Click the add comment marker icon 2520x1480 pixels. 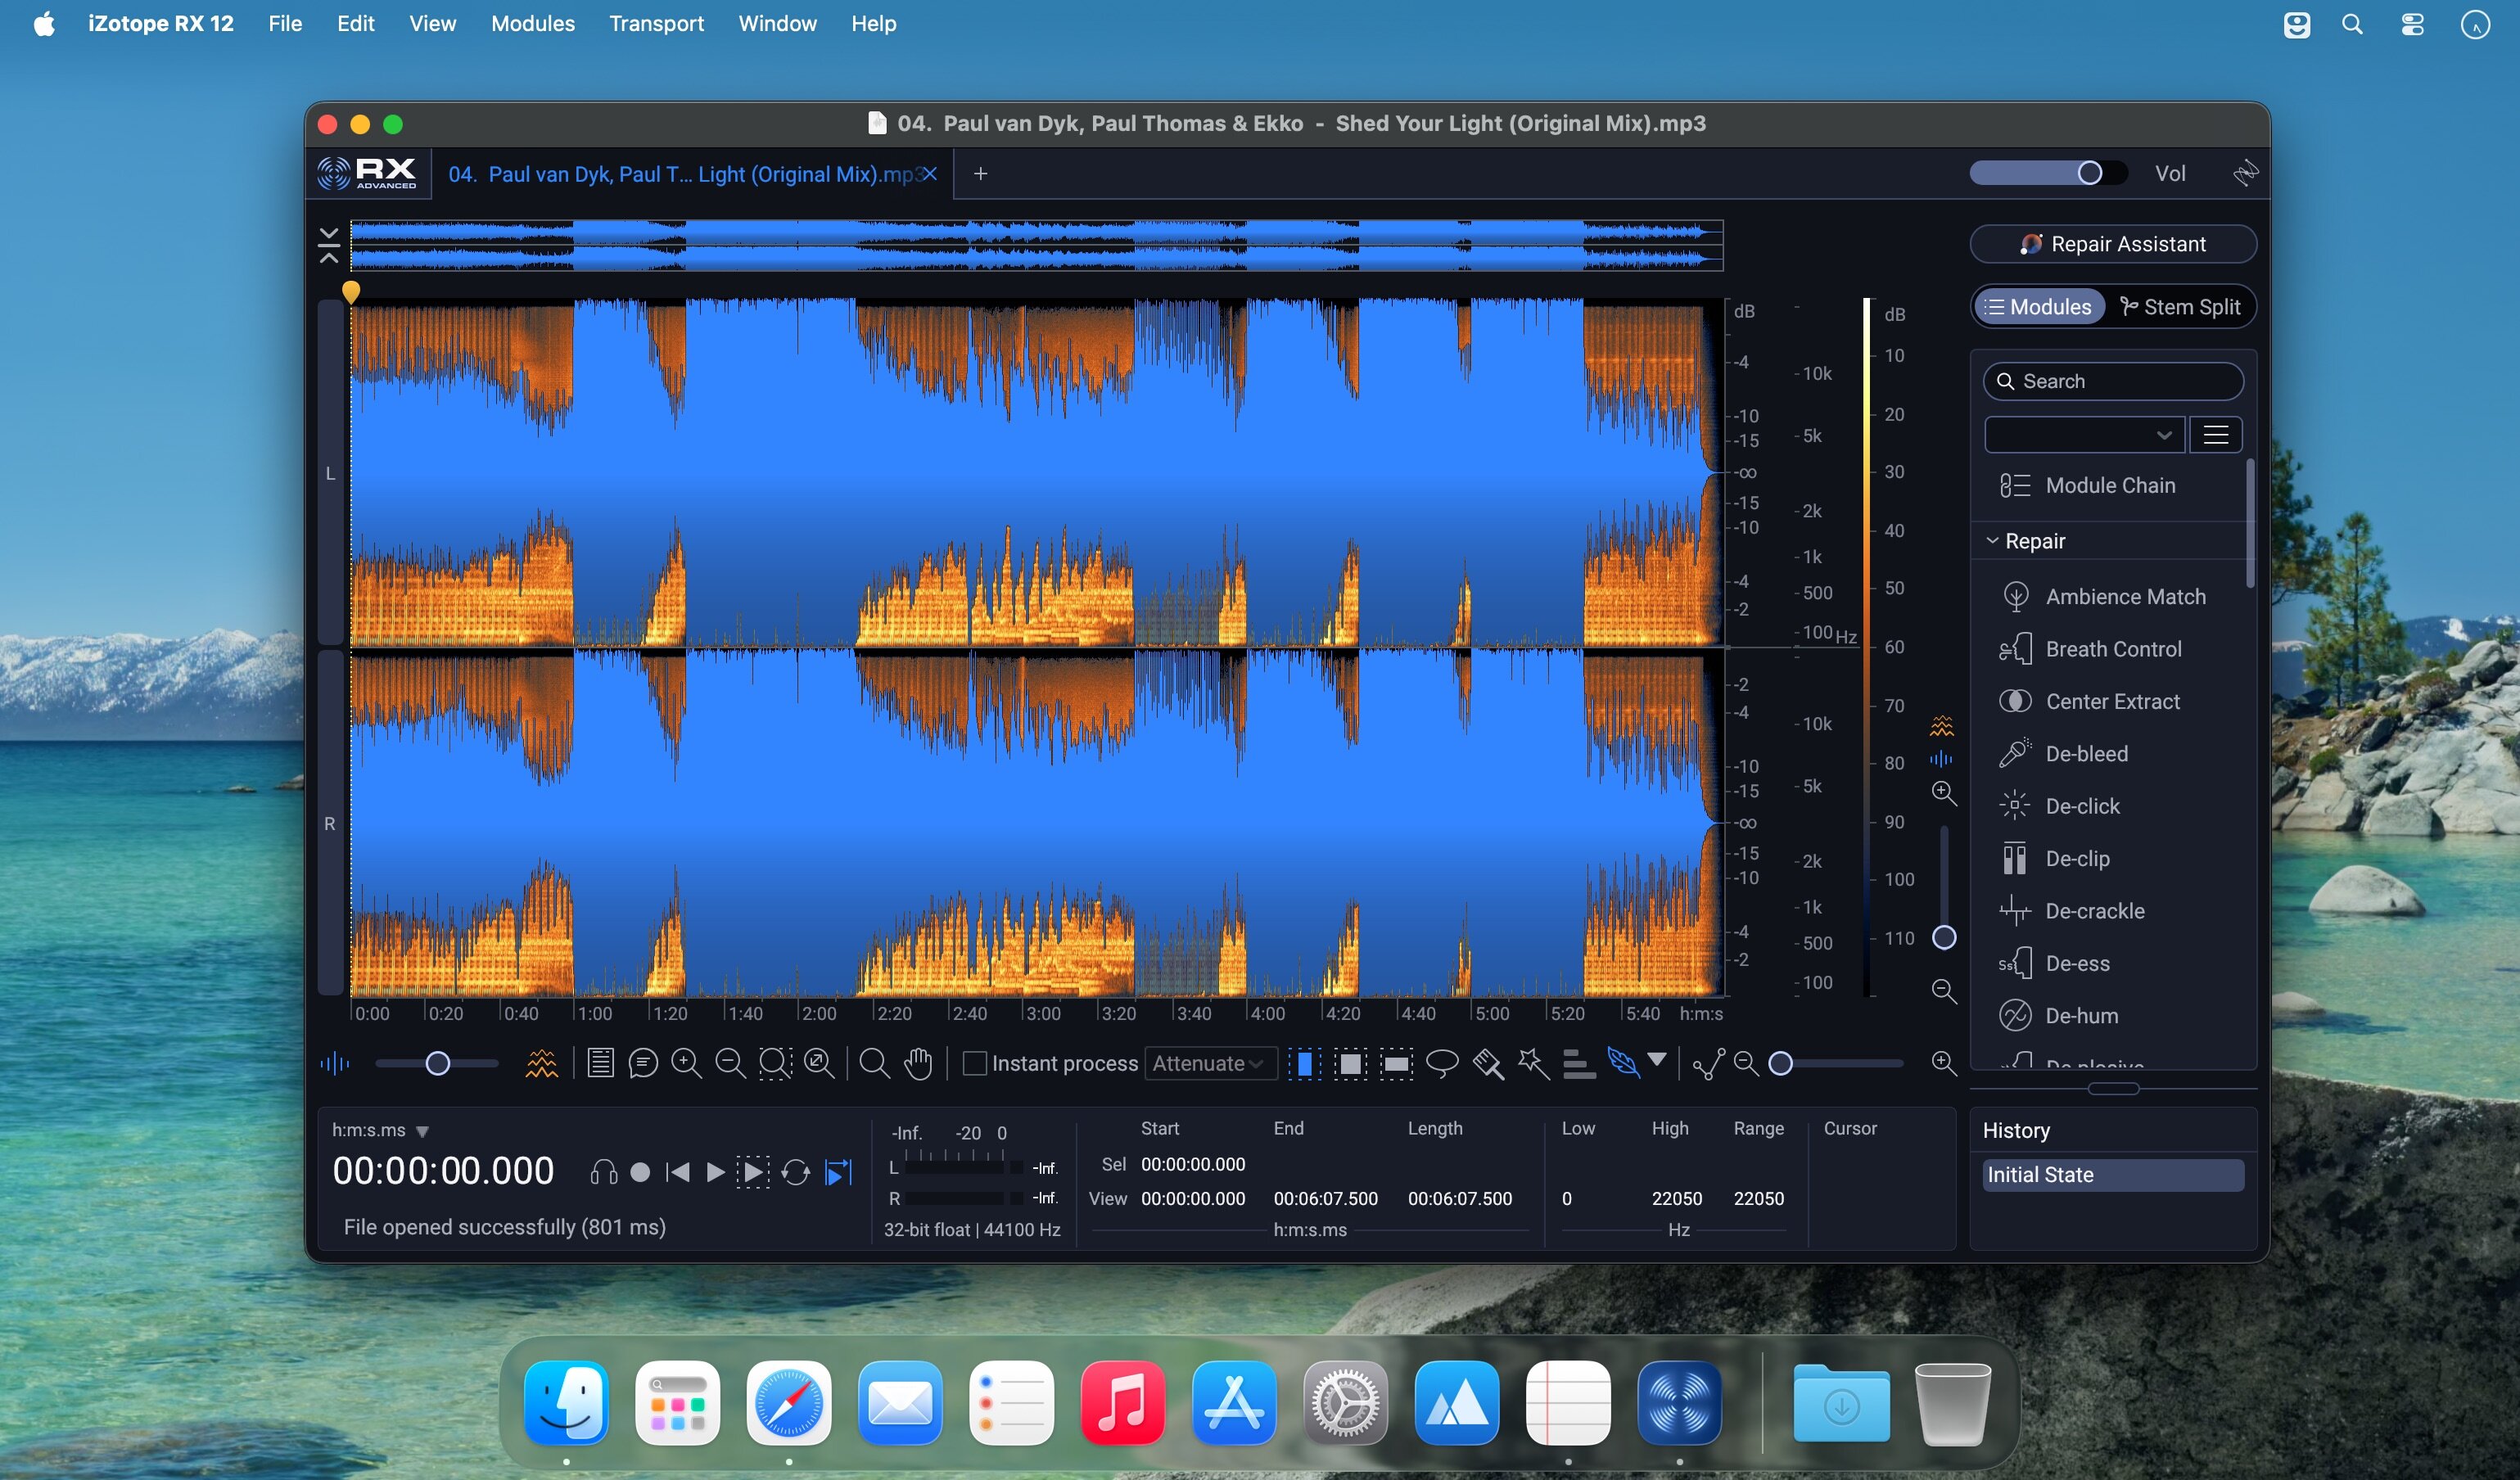click(643, 1063)
